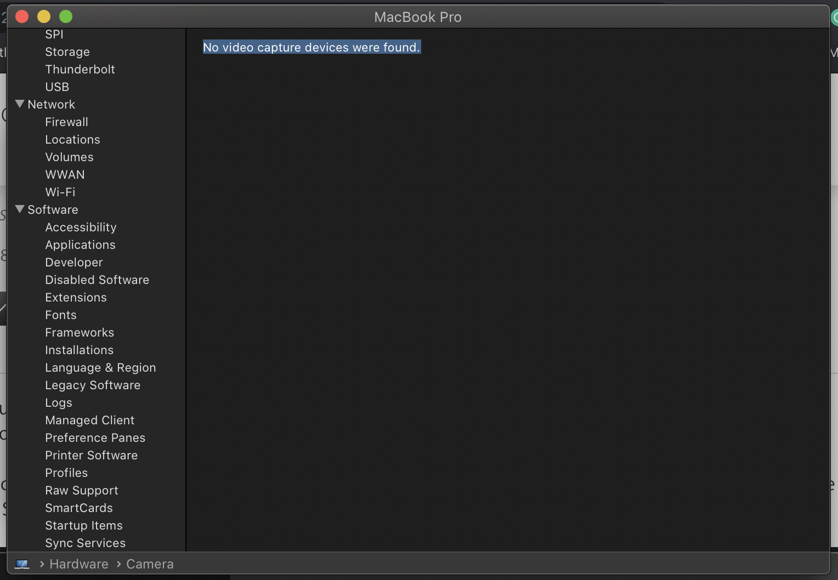838x580 pixels.
Task: Collapse the Software section triangle
Action: [20, 209]
